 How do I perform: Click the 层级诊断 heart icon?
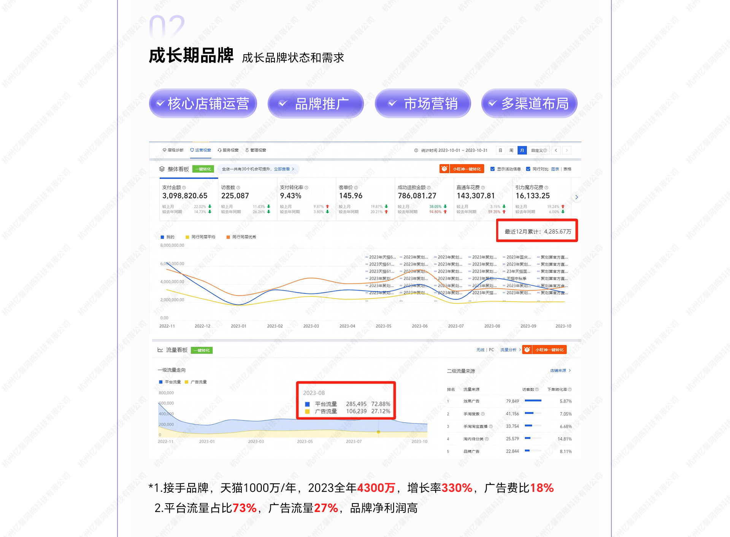point(164,150)
